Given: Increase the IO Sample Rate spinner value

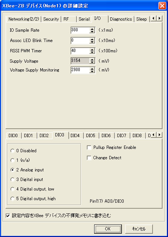Looking at the screenshot, I should tap(92, 29).
